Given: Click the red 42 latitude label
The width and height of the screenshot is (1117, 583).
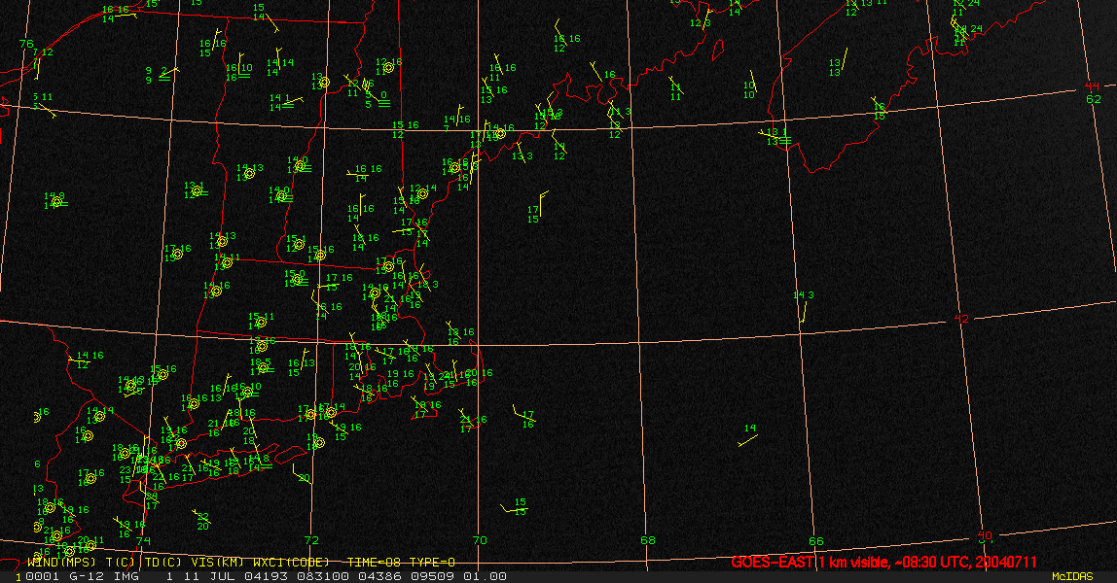Looking at the screenshot, I should [961, 319].
